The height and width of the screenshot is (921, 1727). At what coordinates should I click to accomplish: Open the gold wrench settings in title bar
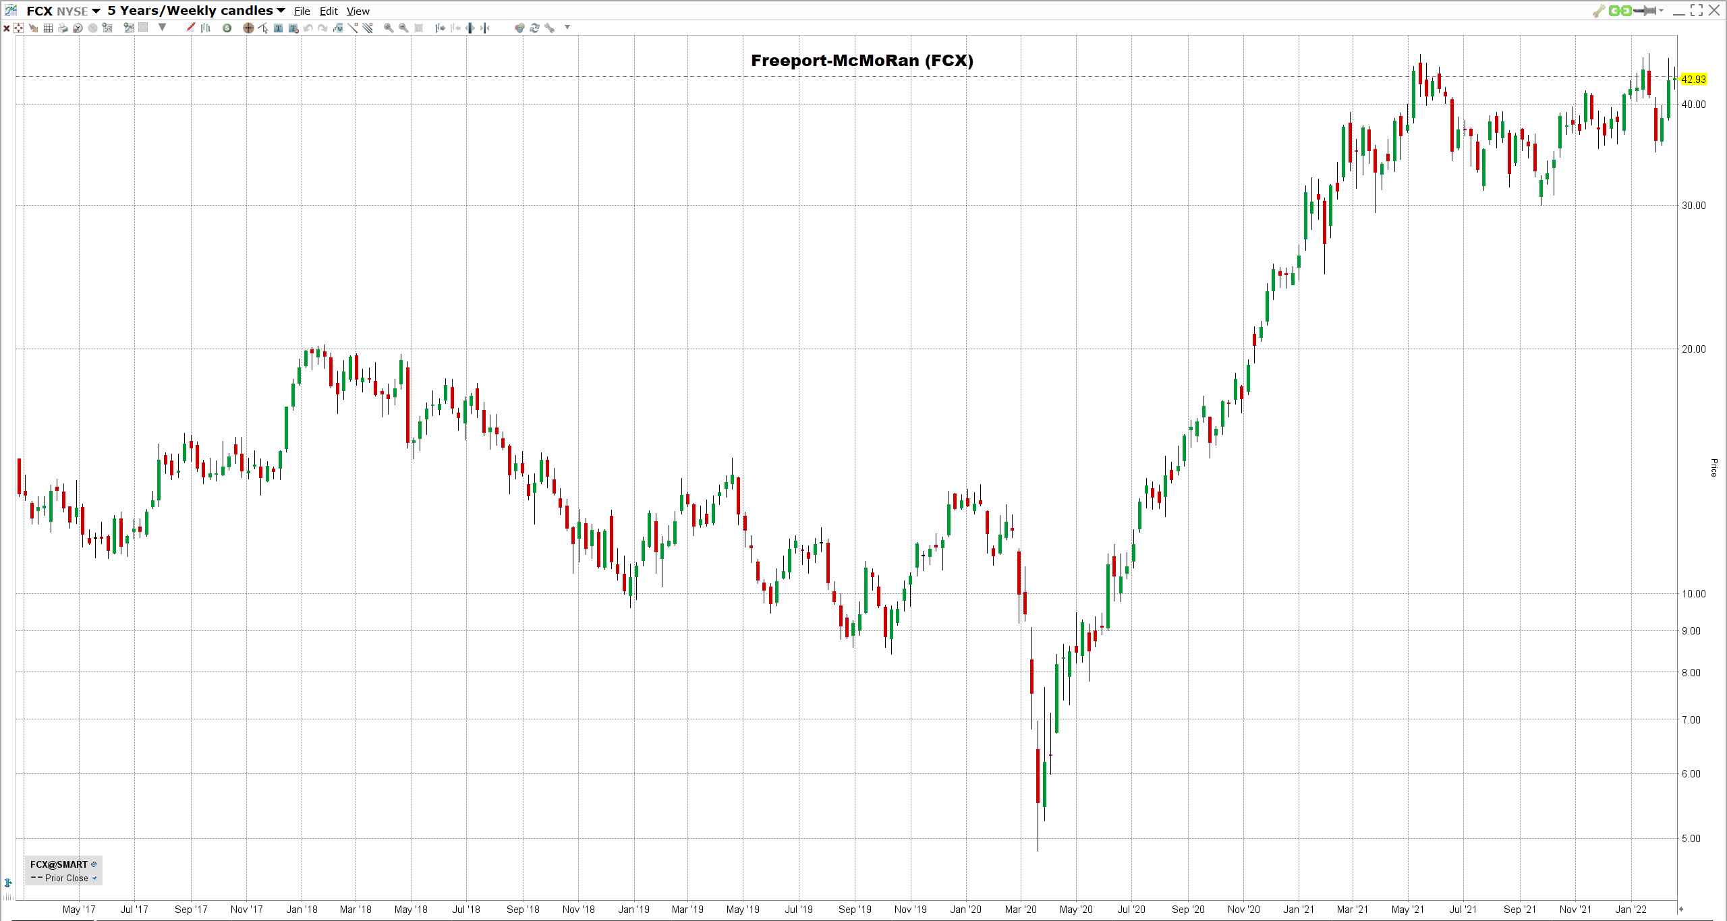click(x=1599, y=11)
